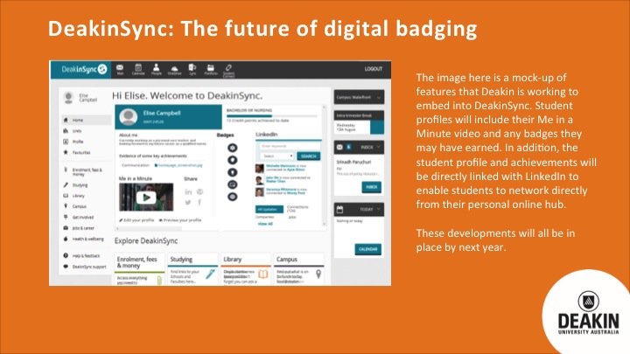Share profile via Twitter icon

point(188,202)
